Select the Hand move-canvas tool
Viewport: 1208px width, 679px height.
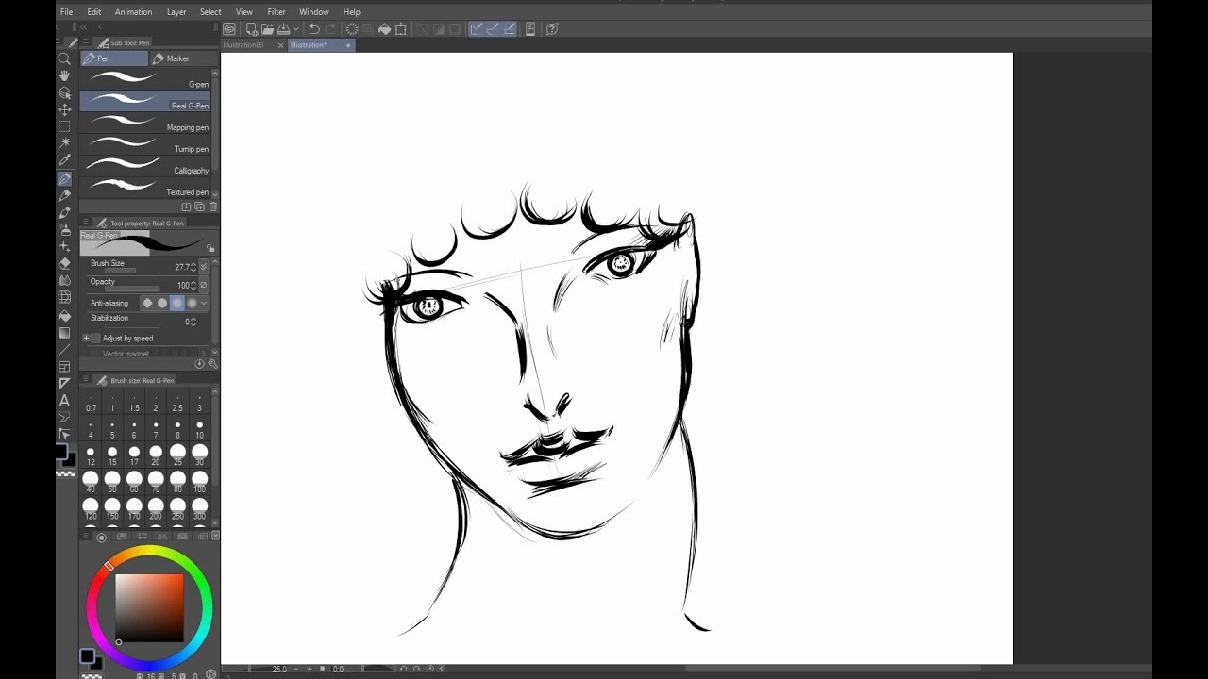pos(64,75)
